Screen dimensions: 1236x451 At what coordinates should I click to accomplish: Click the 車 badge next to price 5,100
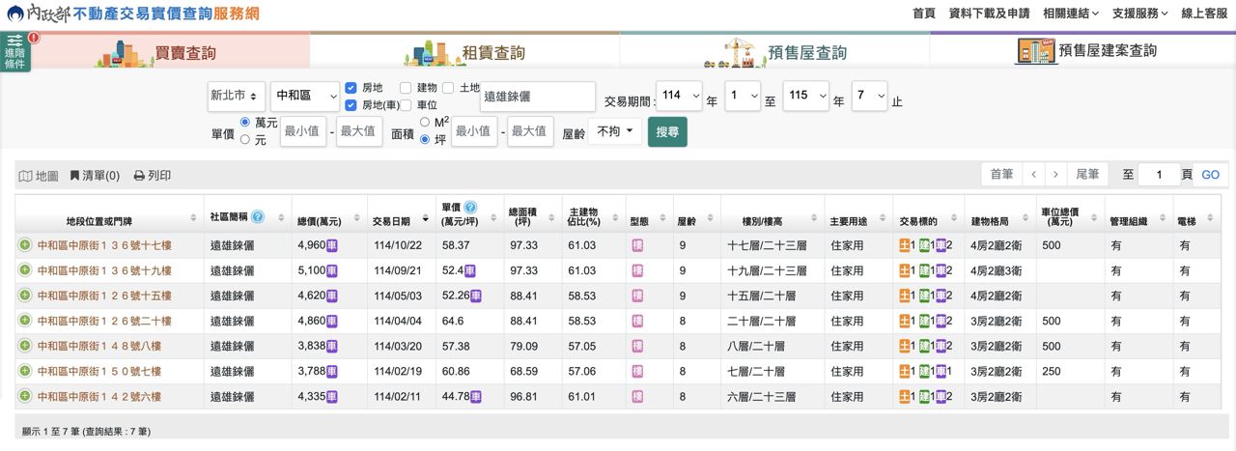click(x=332, y=270)
